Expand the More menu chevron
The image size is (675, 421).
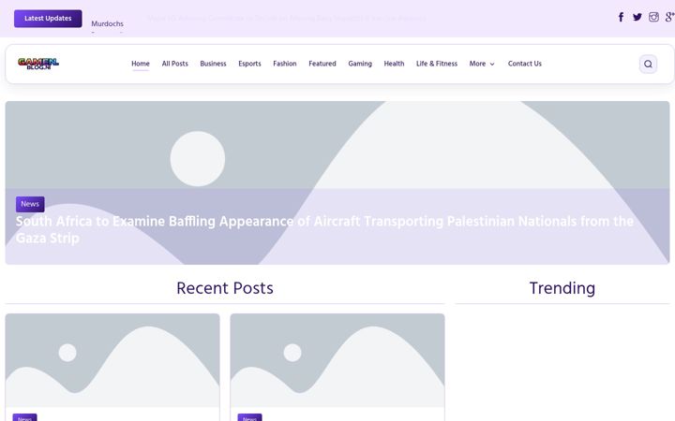point(492,64)
